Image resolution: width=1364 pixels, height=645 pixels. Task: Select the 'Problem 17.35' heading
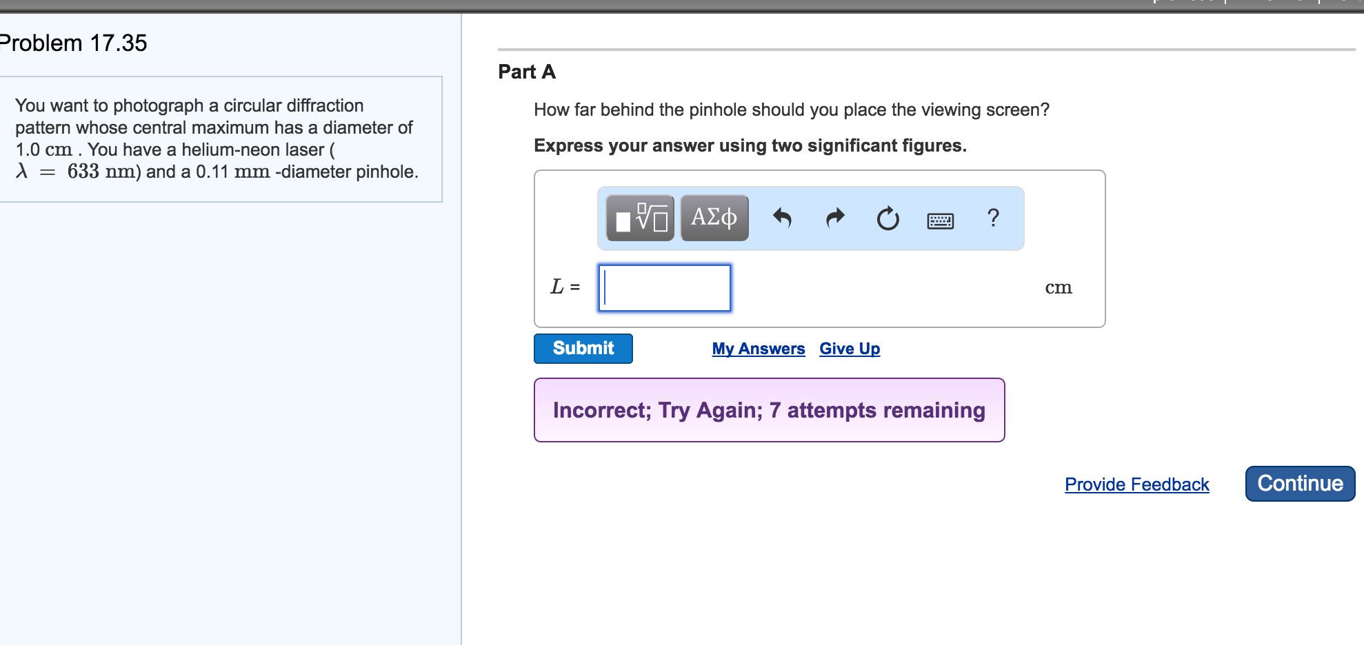73,43
